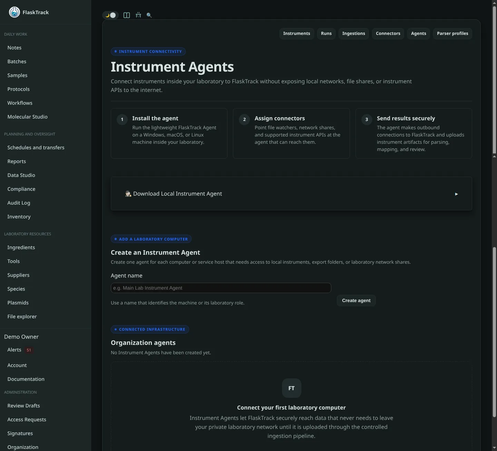
Task: Click the FlaskTrack logo icon
Action: (x=14, y=12)
